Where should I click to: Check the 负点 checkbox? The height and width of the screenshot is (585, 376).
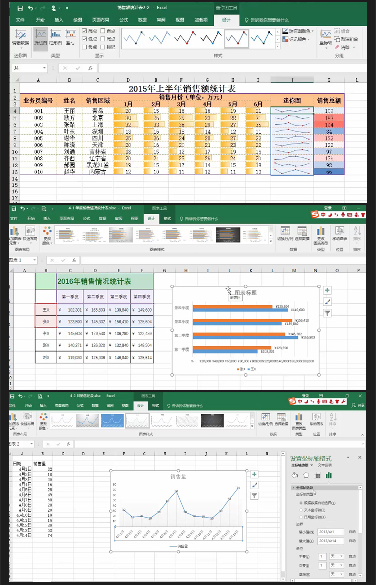tap(85, 47)
